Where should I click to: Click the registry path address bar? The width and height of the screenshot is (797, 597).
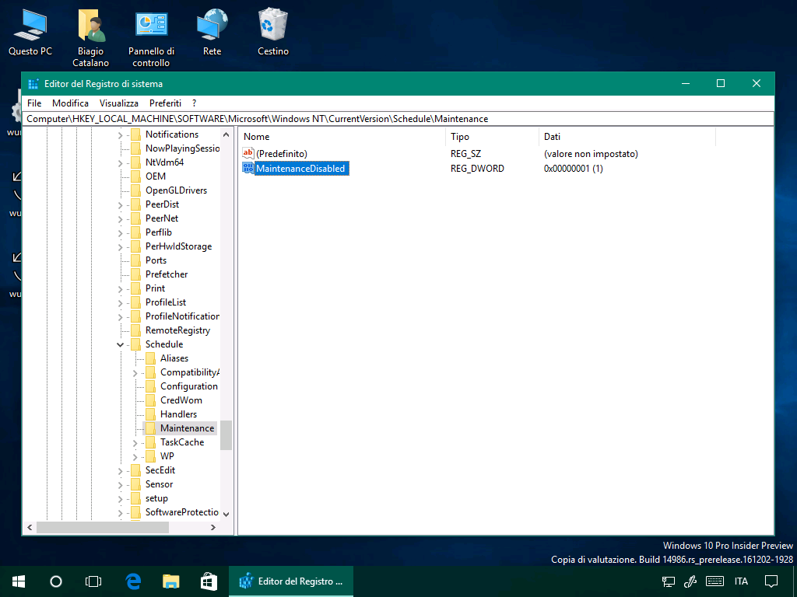[x=398, y=119]
